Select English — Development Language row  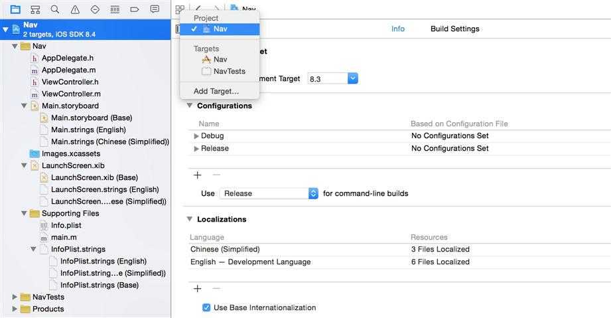pos(399,262)
